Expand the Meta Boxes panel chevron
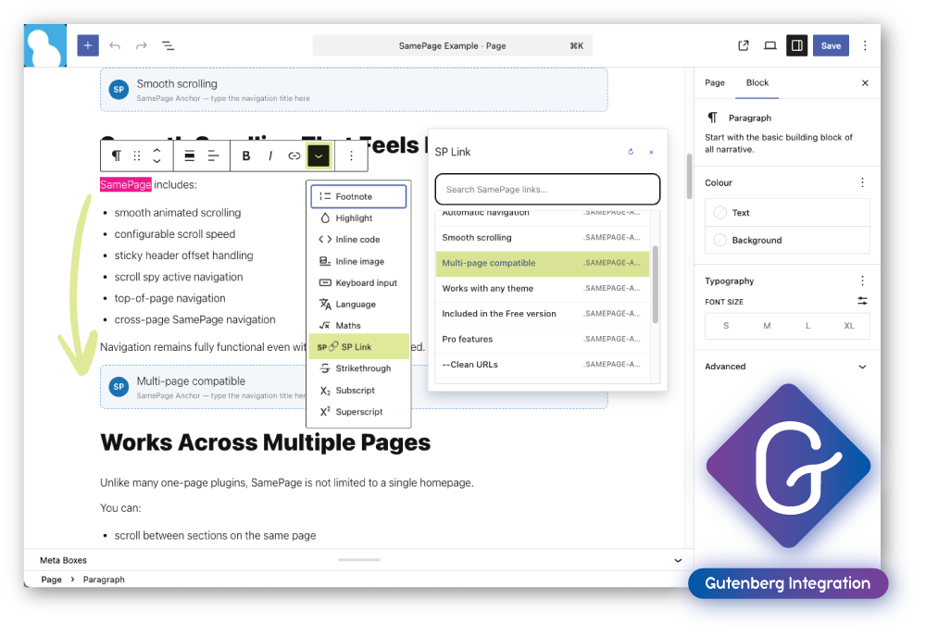This screenshot has width=926, height=636. (x=678, y=560)
